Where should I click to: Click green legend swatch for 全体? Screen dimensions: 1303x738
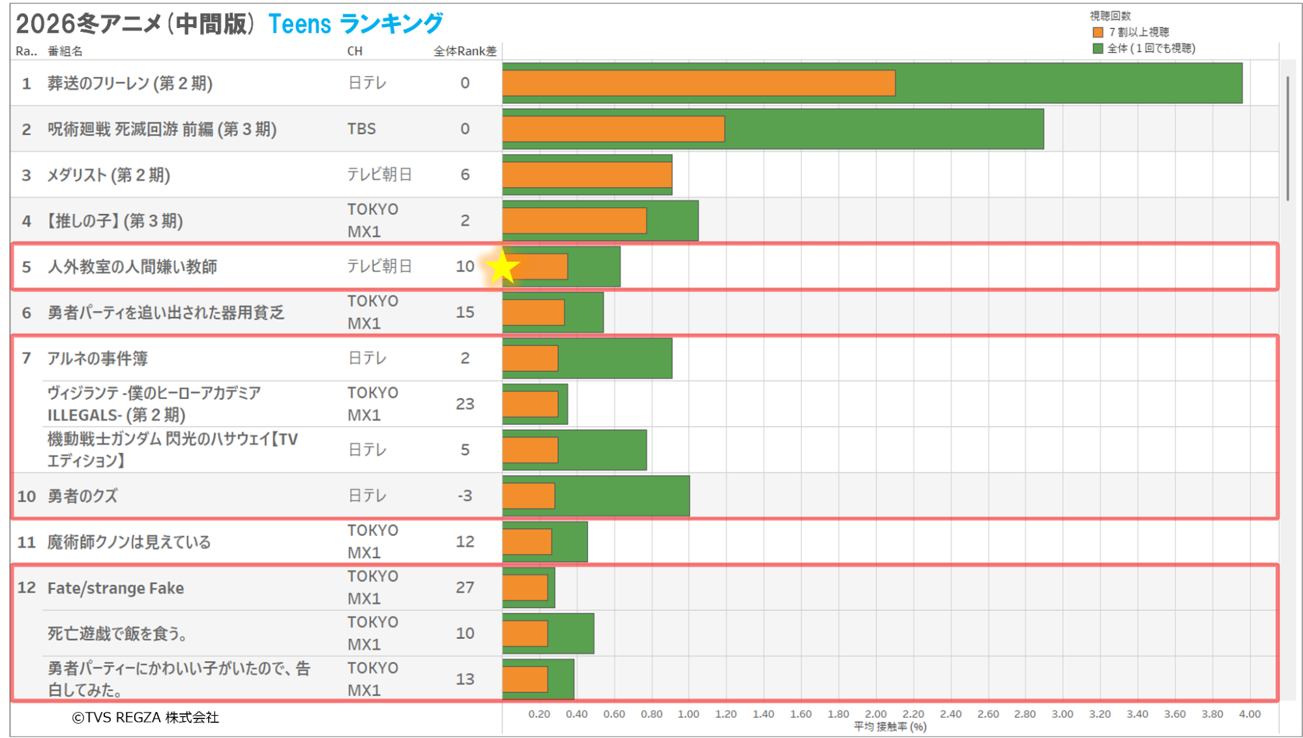1098,48
